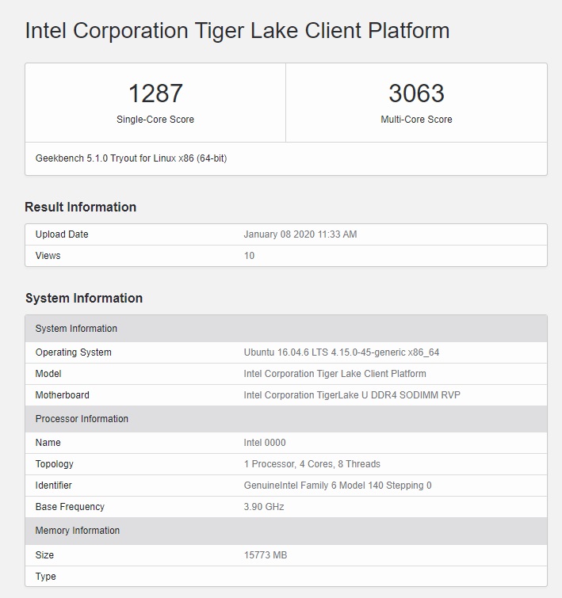Click the Multi-Core Score label
The image size is (562, 598).
click(416, 120)
